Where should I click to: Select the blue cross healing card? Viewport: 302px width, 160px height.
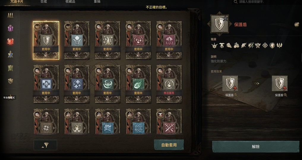[x=46, y=84]
